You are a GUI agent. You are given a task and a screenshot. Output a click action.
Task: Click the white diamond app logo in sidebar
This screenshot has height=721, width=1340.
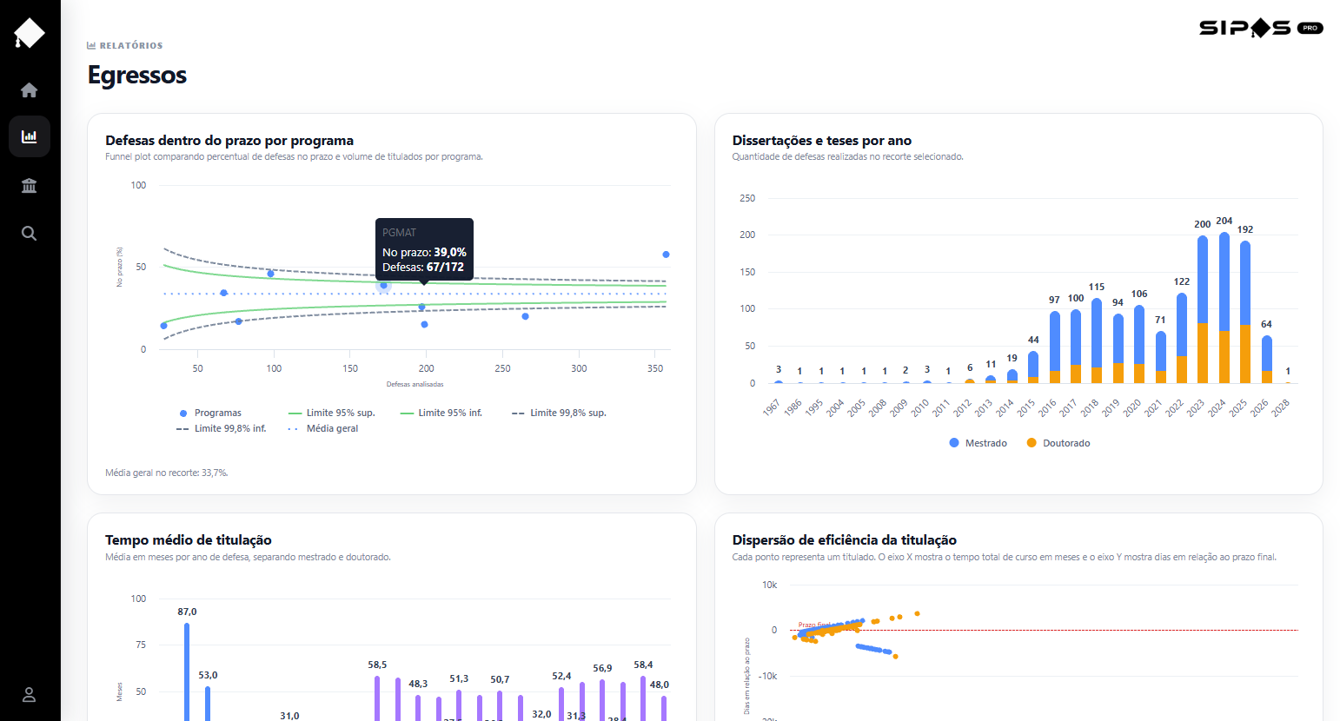point(30,34)
